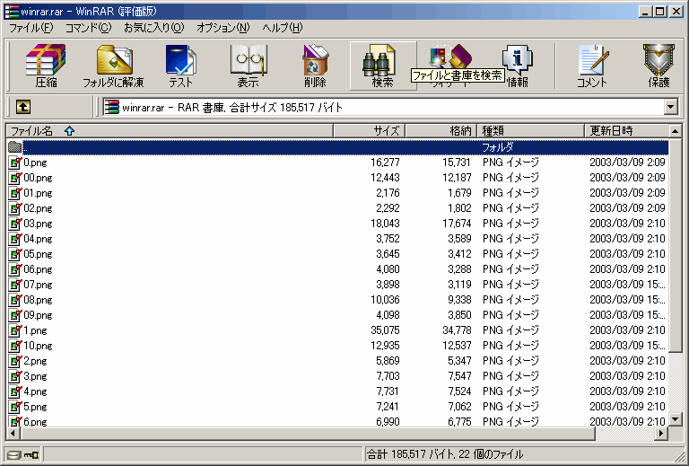Expand the archive path dropdown arrow
The width and height of the screenshot is (689, 466).
coord(670,107)
